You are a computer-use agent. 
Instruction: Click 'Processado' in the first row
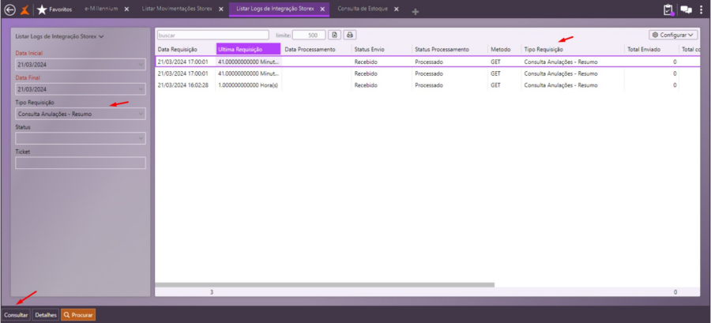pos(429,62)
